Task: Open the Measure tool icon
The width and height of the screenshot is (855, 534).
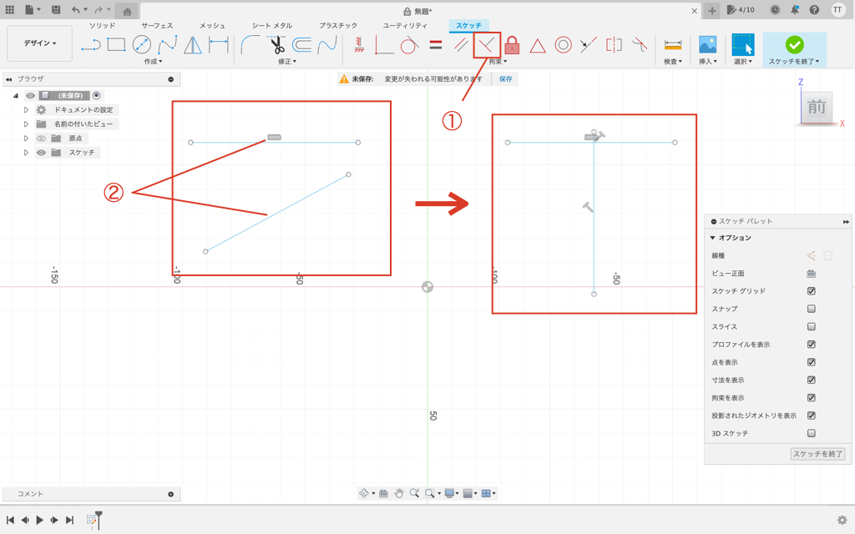Action: pyautogui.click(x=673, y=45)
